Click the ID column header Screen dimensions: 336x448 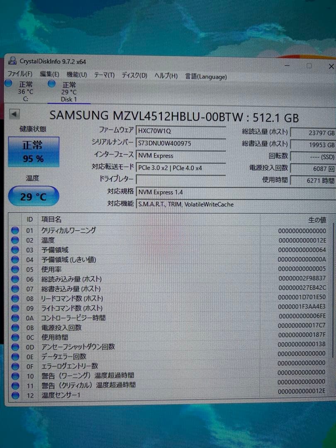coord(30,219)
